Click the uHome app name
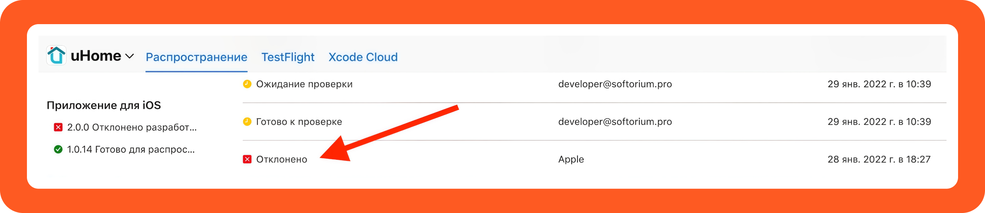The height and width of the screenshot is (213, 985). 96,56
